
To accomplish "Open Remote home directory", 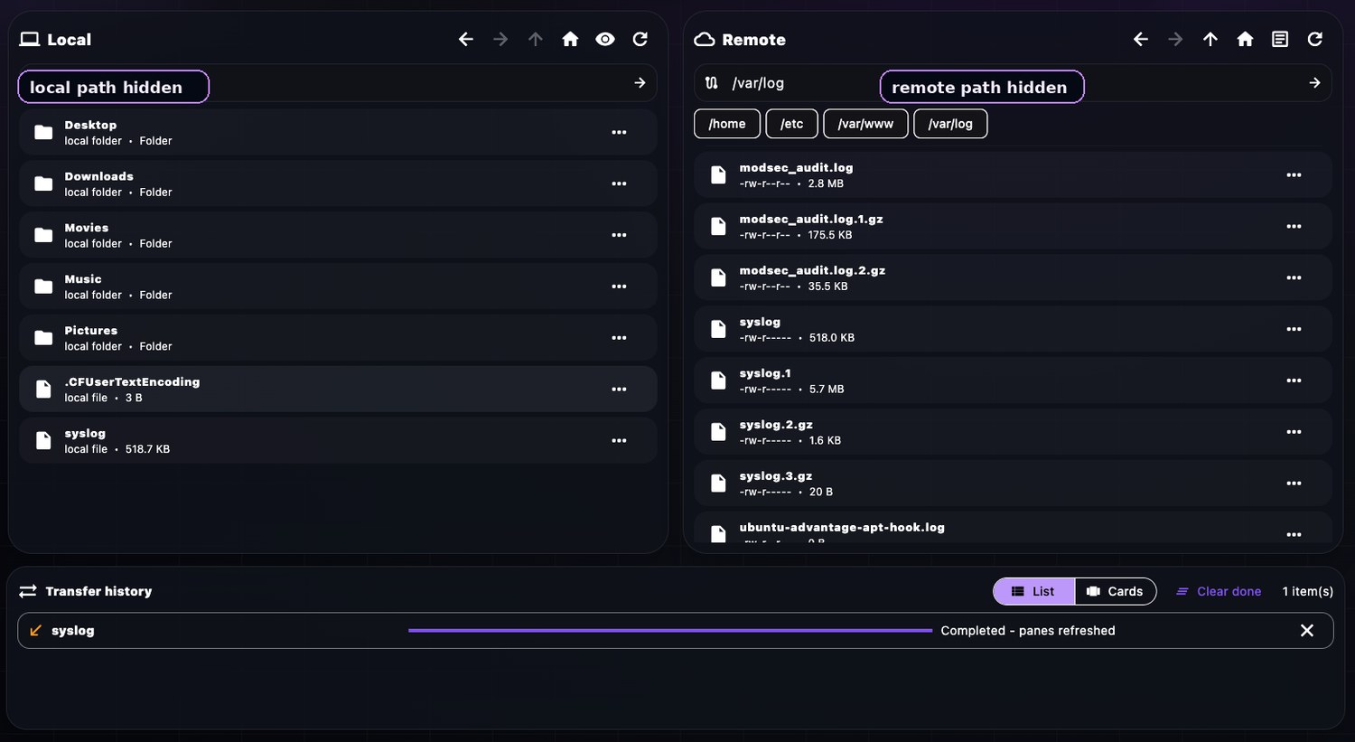I will (1245, 39).
